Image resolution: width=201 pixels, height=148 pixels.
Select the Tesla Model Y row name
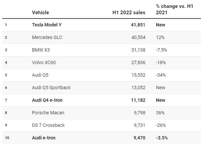(47, 25)
